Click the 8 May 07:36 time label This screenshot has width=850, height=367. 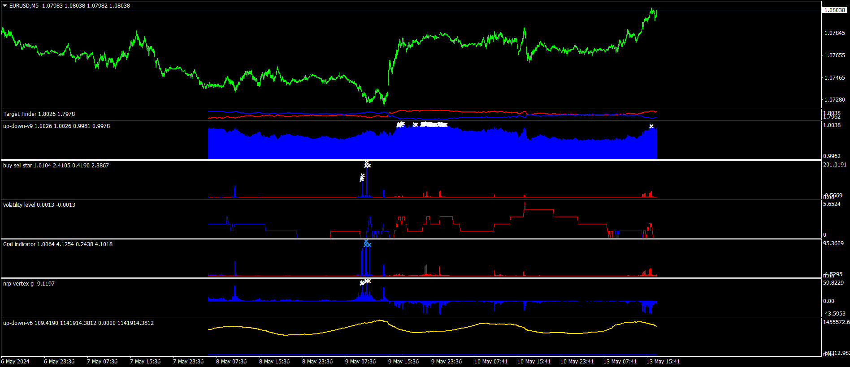pyautogui.click(x=231, y=362)
